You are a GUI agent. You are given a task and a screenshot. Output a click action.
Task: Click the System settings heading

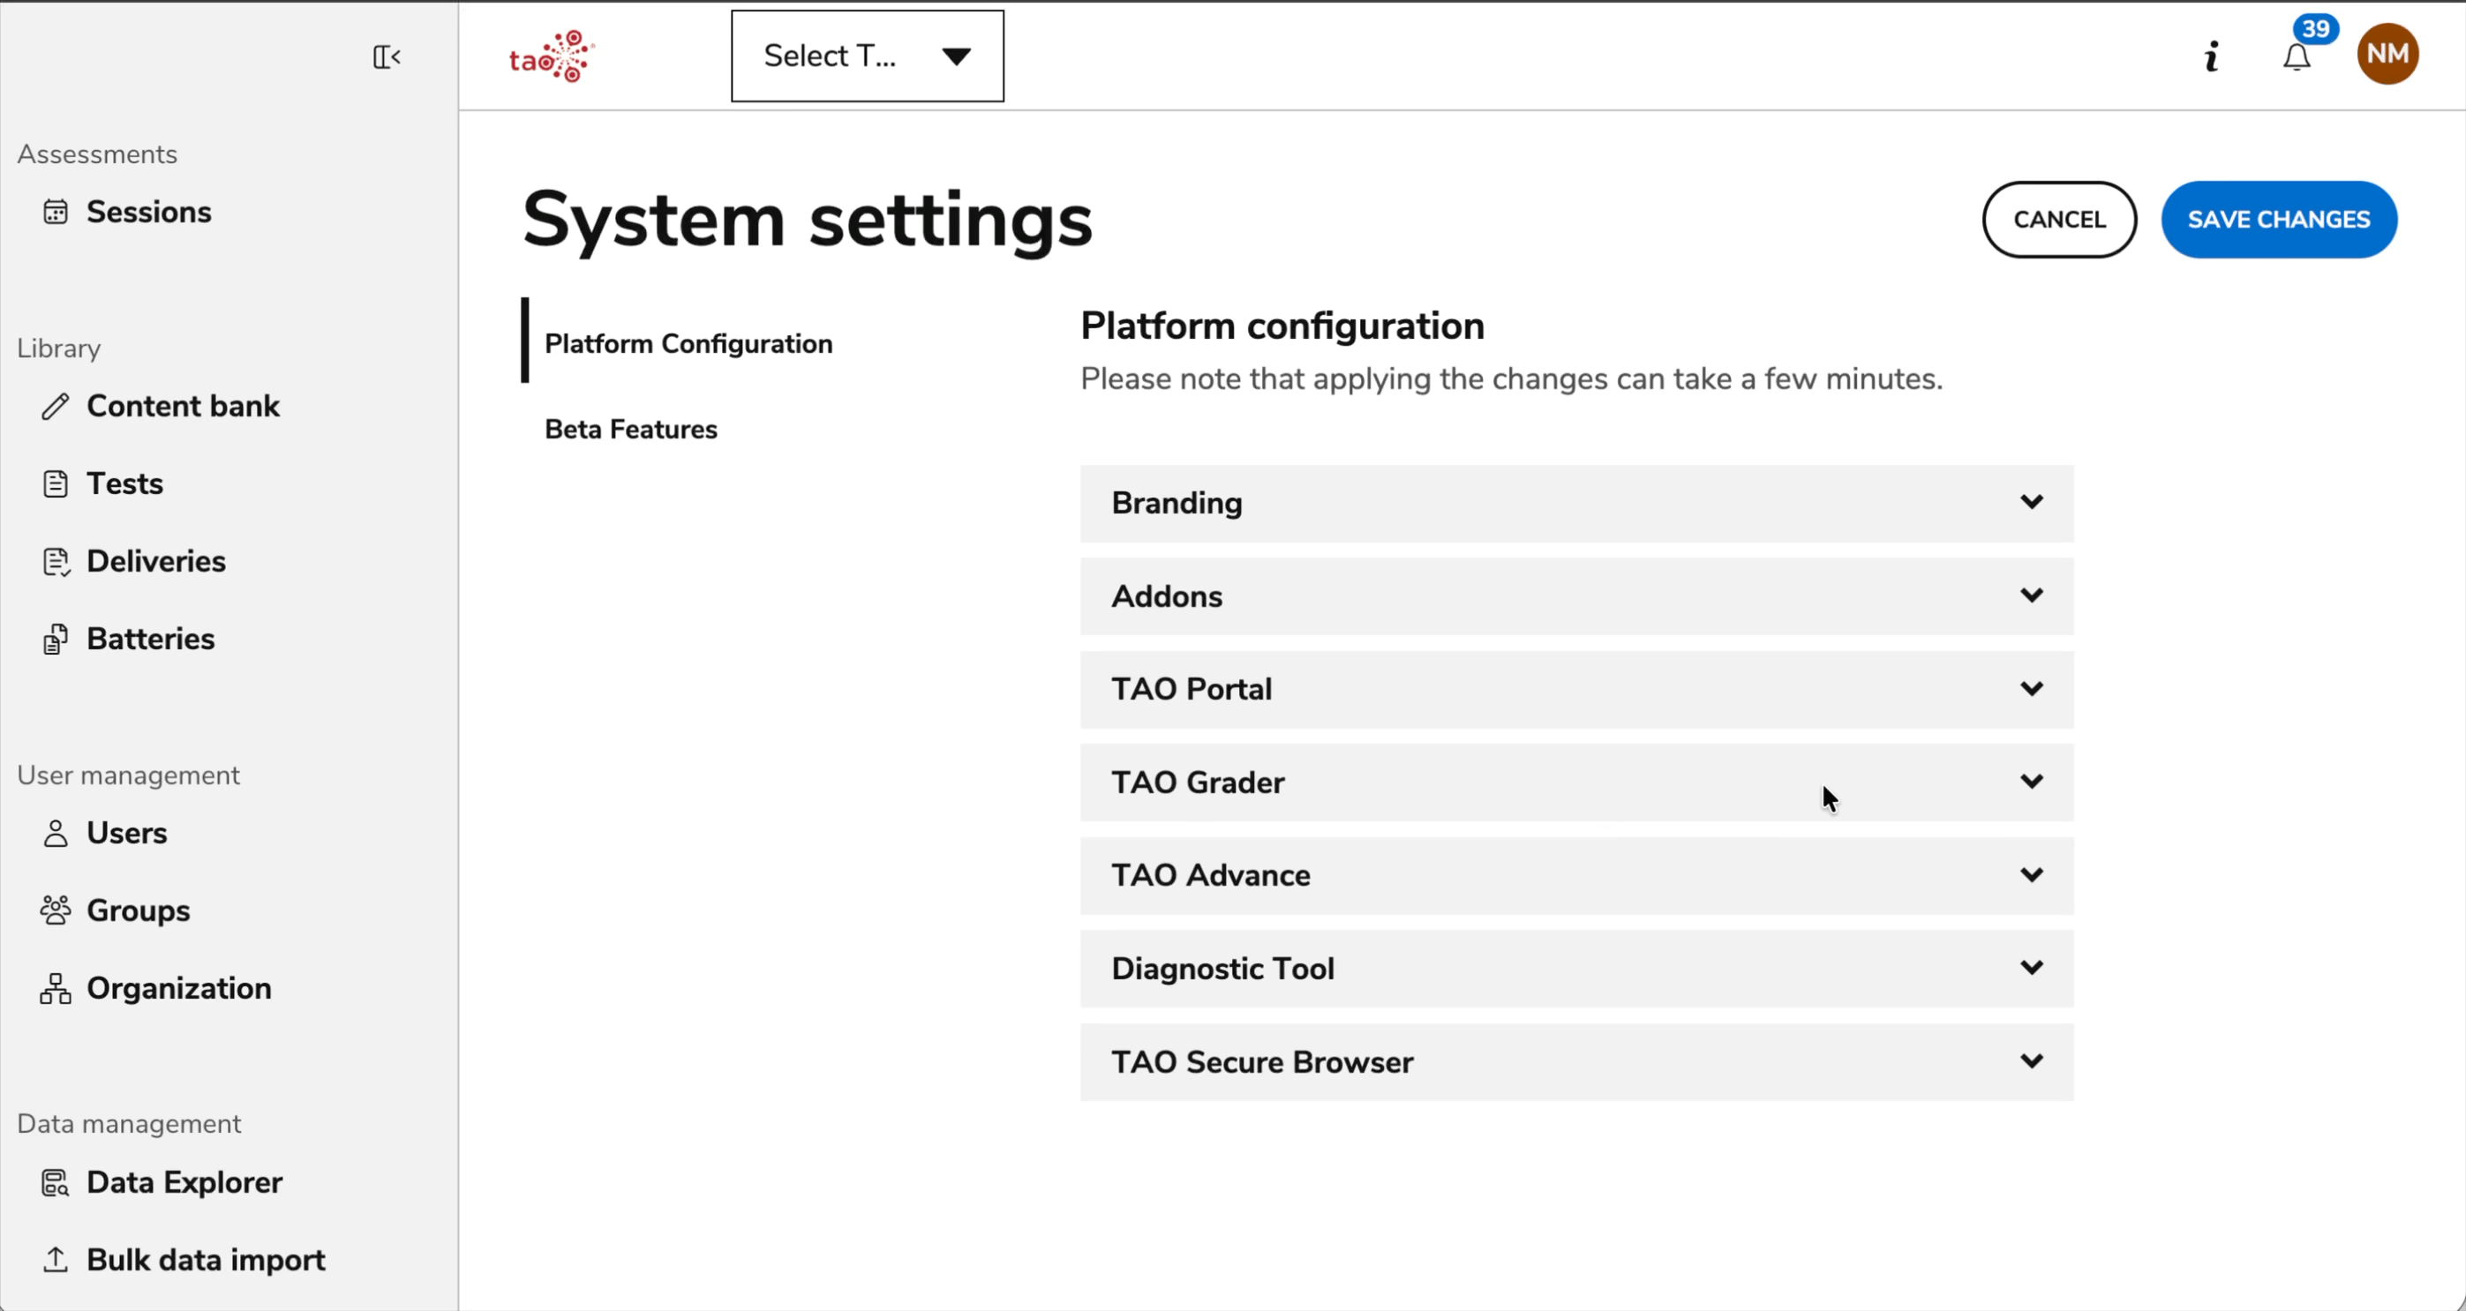pos(807,220)
